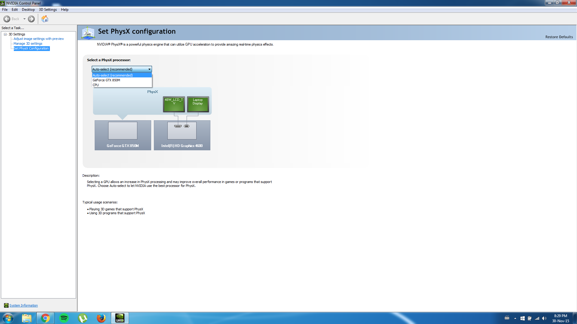Image resolution: width=577 pixels, height=324 pixels.
Task: Open the System Information link
Action: click(x=23, y=305)
